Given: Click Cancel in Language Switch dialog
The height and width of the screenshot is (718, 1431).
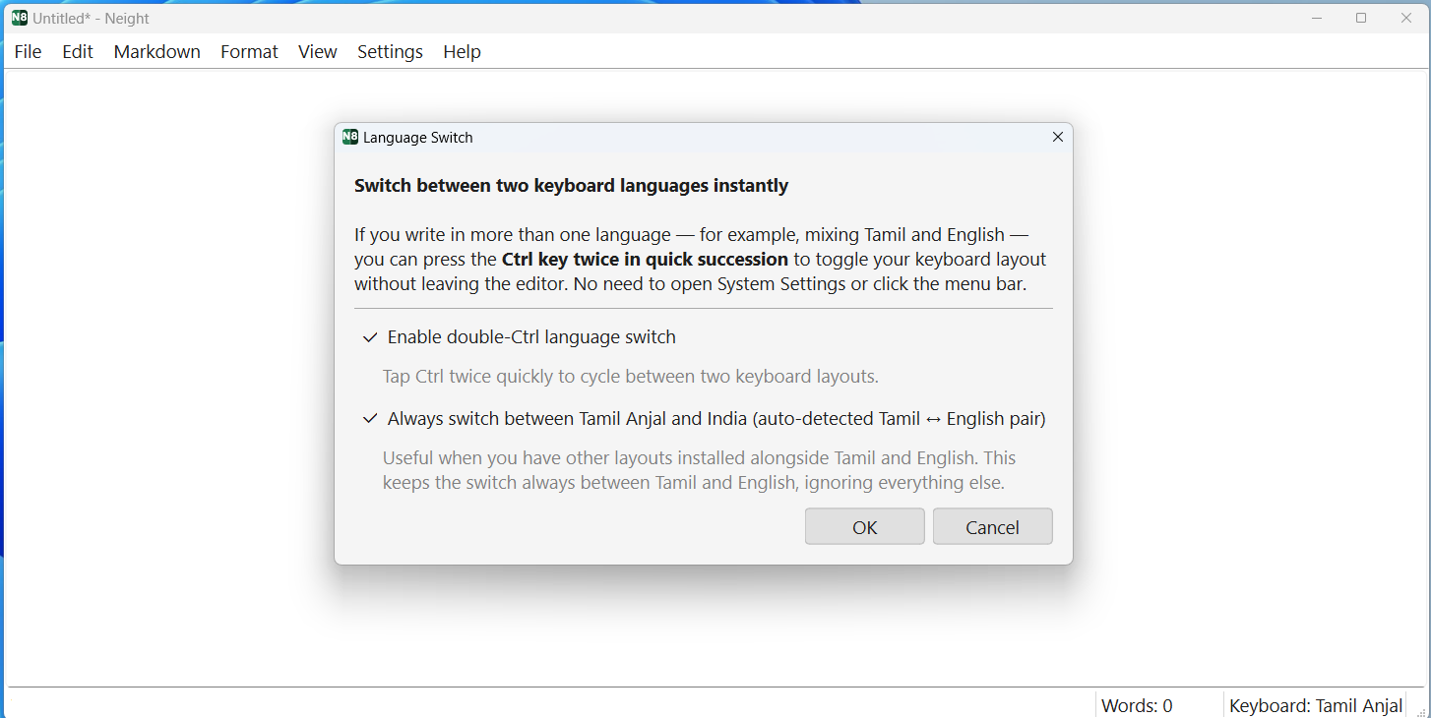Looking at the screenshot, I should [992, 526].
